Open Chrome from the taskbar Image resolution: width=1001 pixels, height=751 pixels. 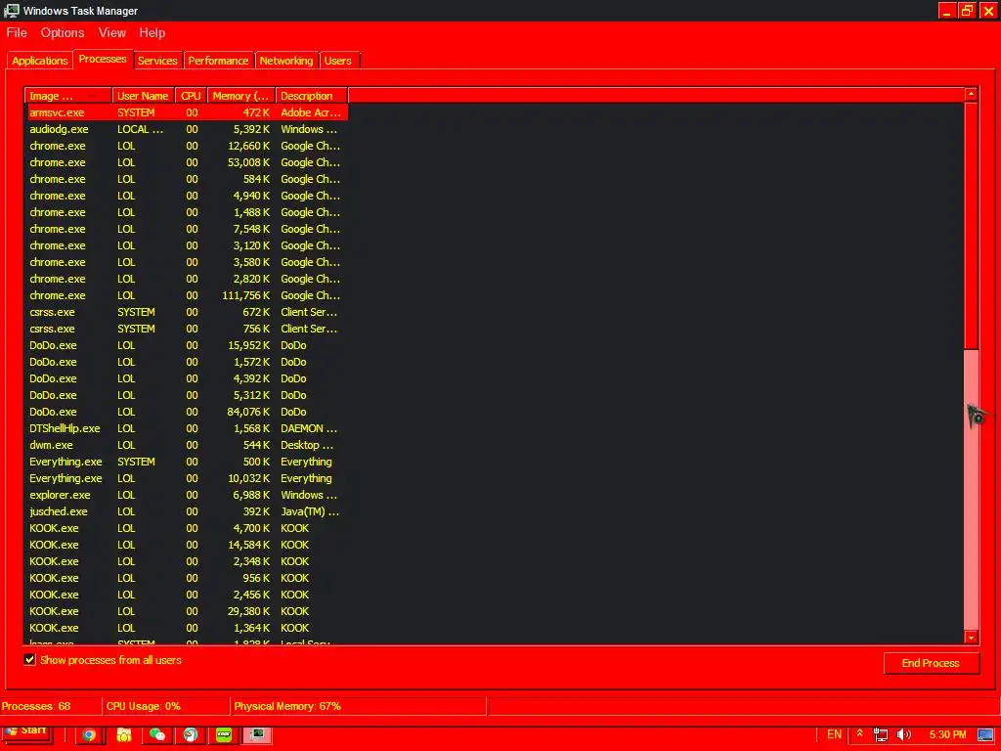tap(89, 735)
